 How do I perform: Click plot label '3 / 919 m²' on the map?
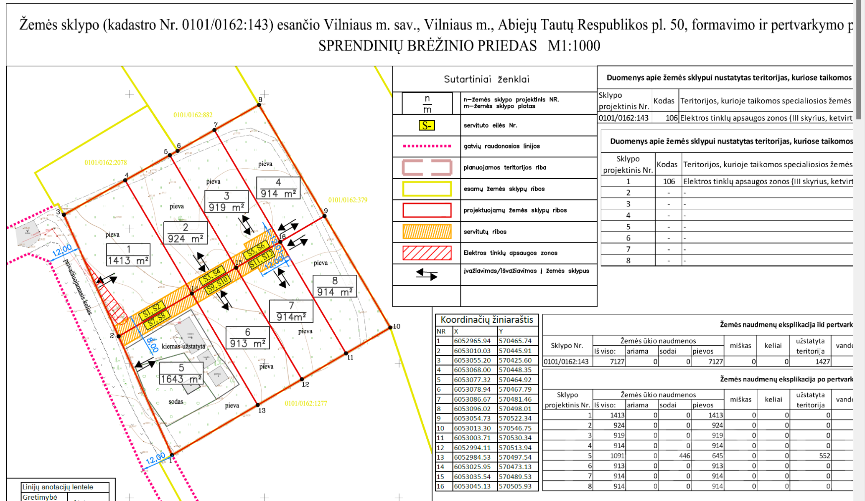click(226, 202)
